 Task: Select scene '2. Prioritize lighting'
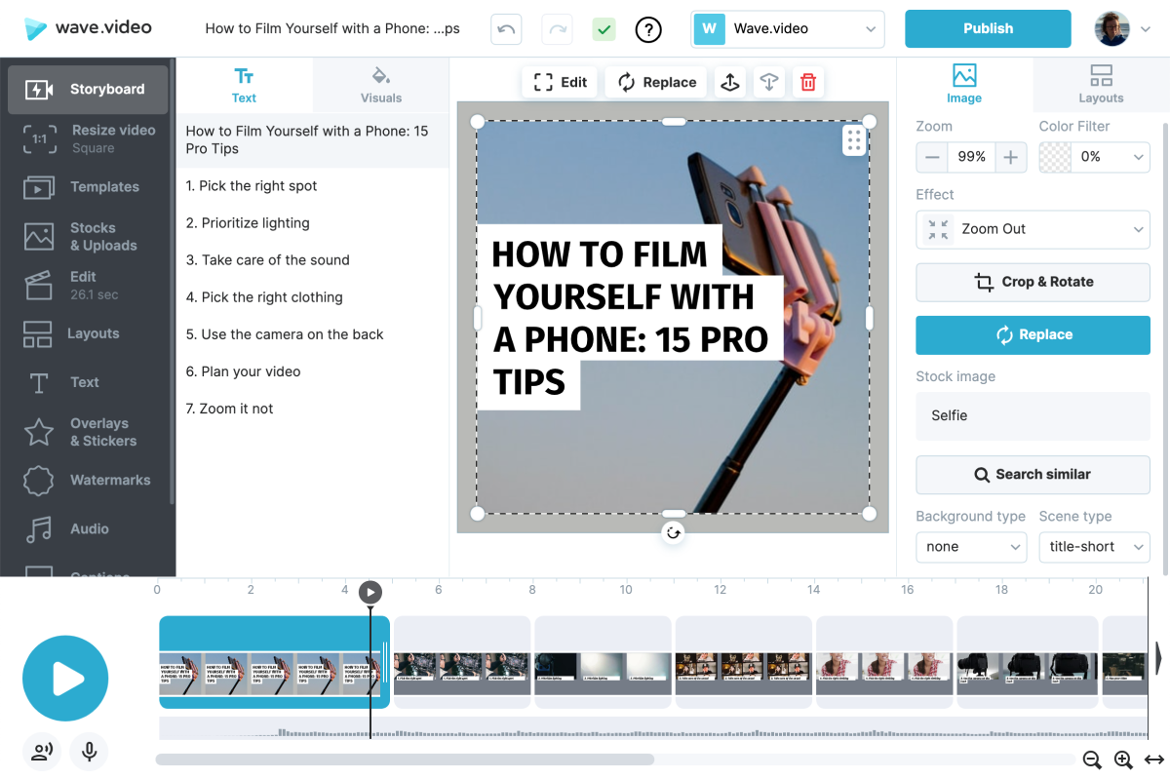pos(312,223)
